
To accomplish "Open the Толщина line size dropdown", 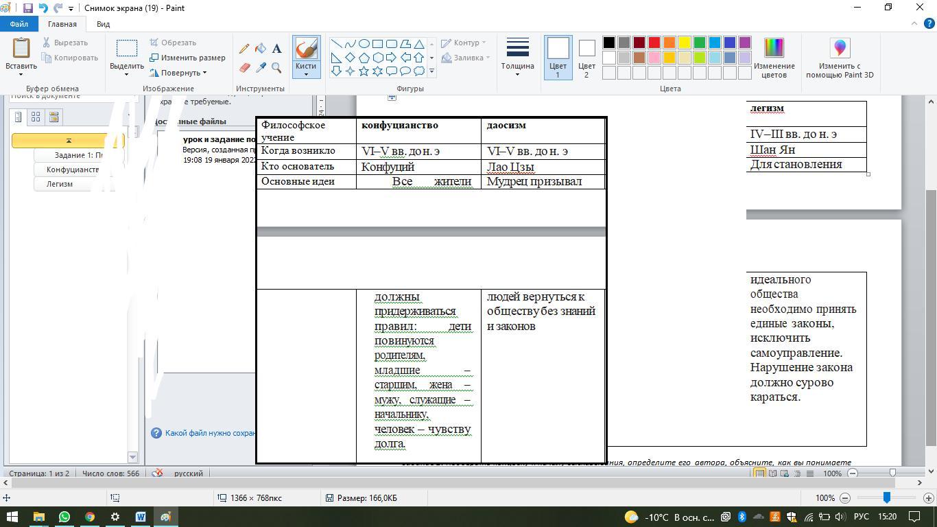I will (x=517, y=58).
